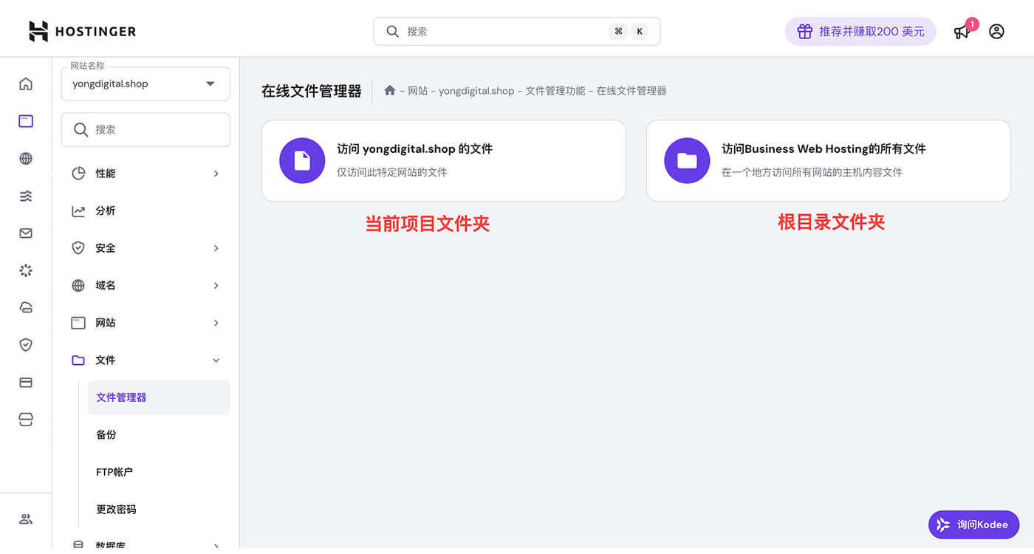This screenshot has height=554, width=1034.
Task: Open the spinner-shaped icon in left rail
Action: 26,270
